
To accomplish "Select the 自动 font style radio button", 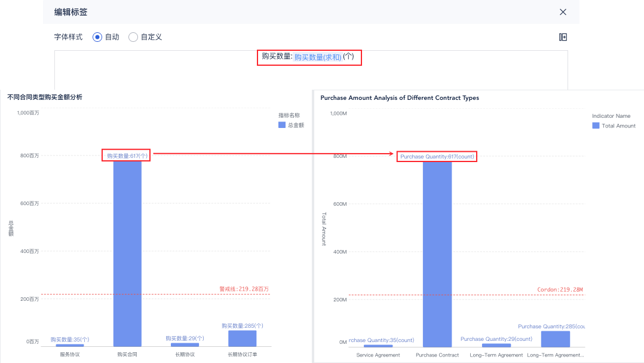I will pos(97,37).
